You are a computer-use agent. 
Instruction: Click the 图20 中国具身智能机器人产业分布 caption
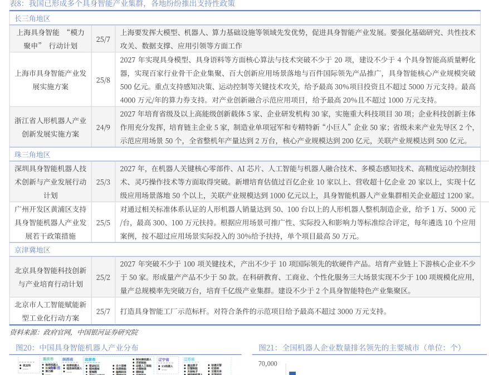[x=77, y=347]
